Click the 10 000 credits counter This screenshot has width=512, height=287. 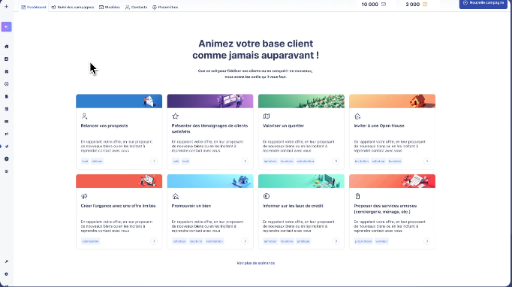pos(374,5)
